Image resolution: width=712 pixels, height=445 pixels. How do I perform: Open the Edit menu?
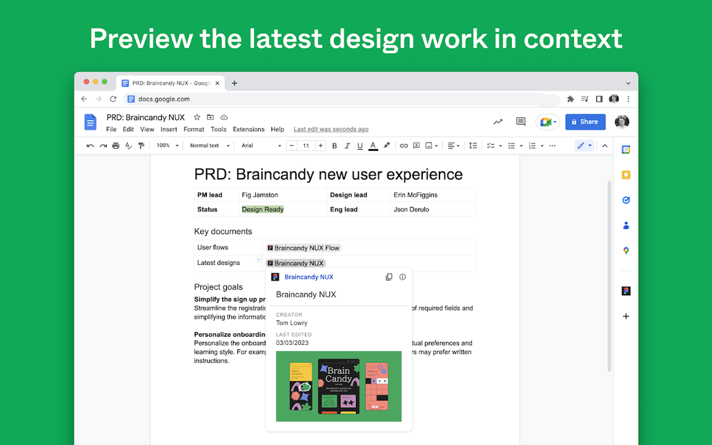pyautogui.click(x=128, y=129)
